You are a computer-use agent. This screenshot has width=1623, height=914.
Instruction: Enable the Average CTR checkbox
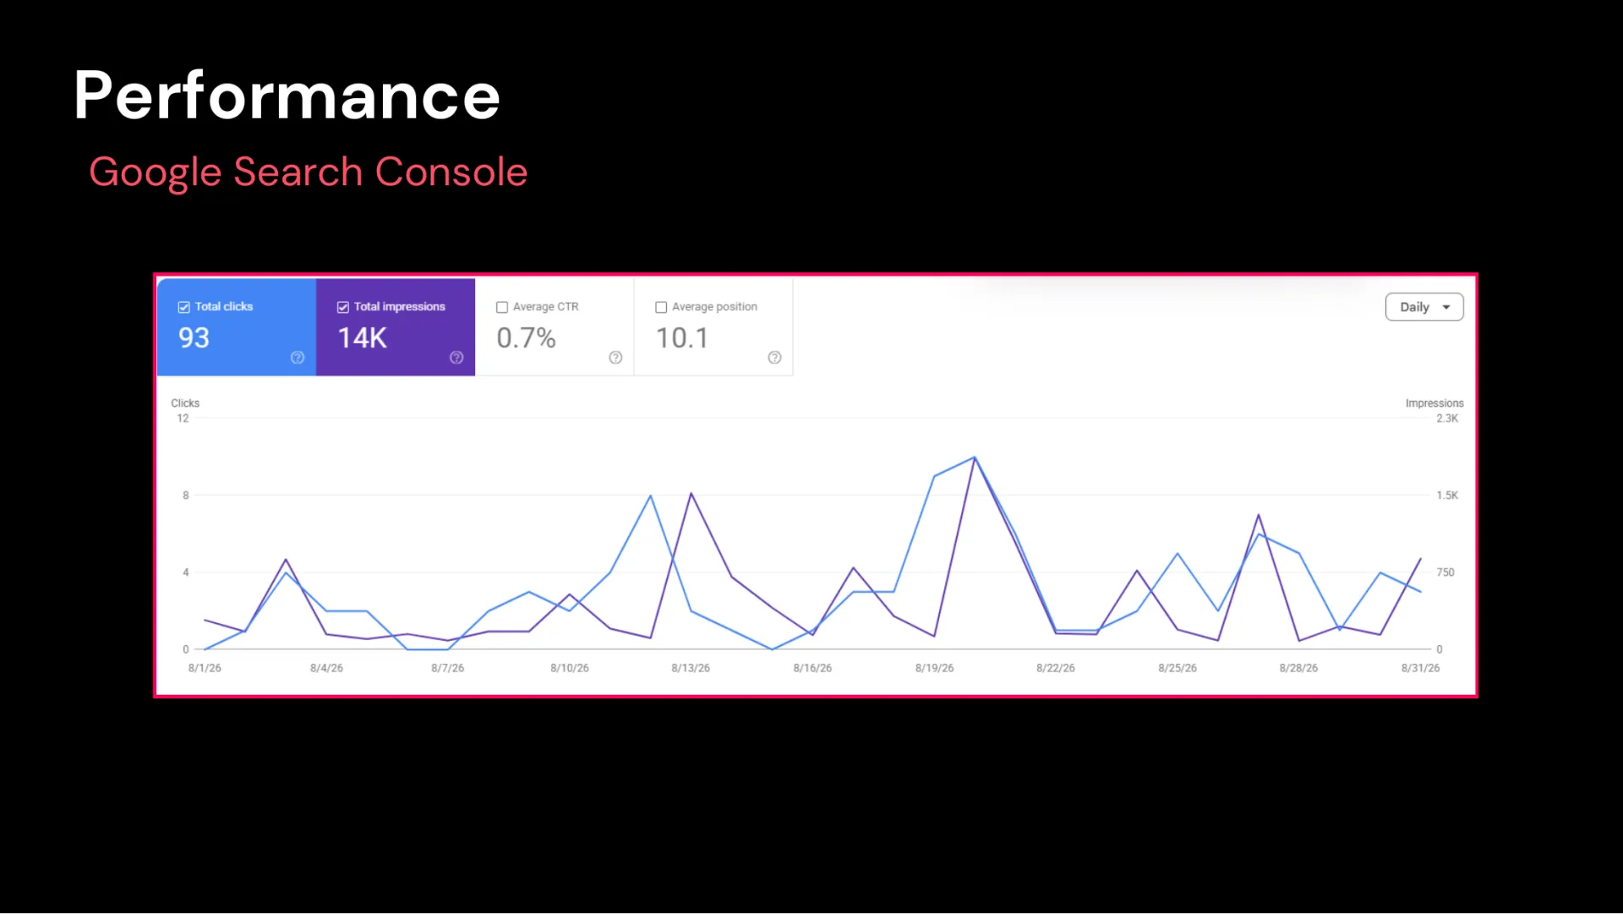coord(502,307)
